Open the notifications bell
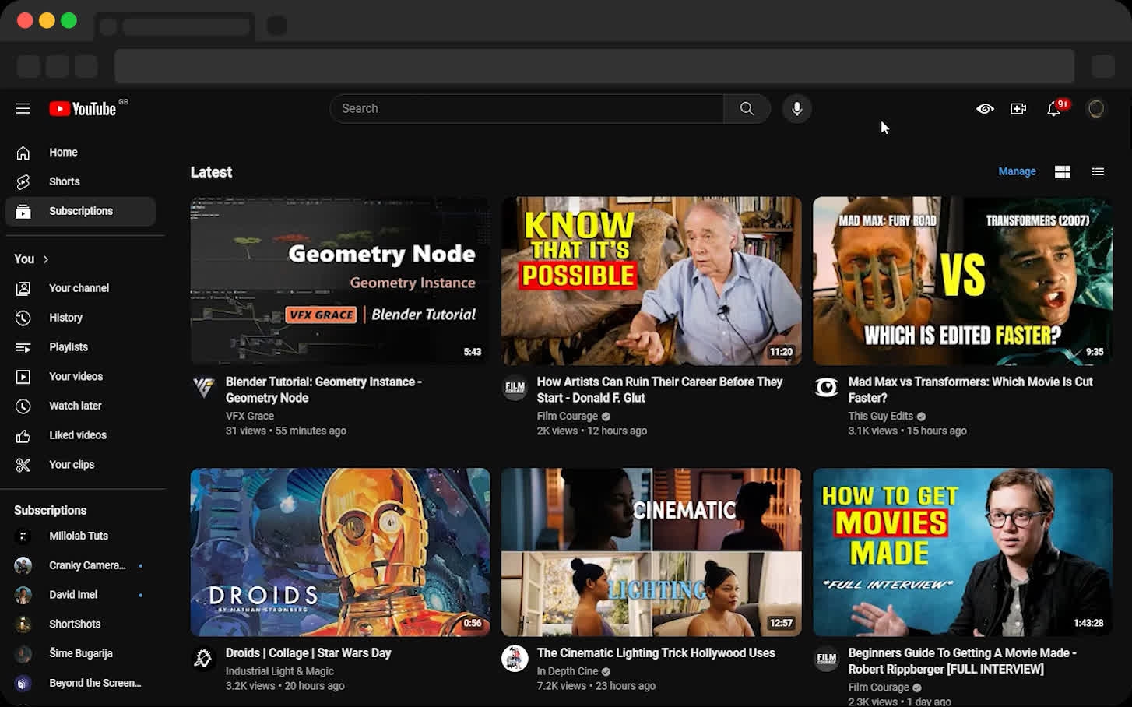Viewport: 1132px width, 707px height. [x=1054, y=108]
